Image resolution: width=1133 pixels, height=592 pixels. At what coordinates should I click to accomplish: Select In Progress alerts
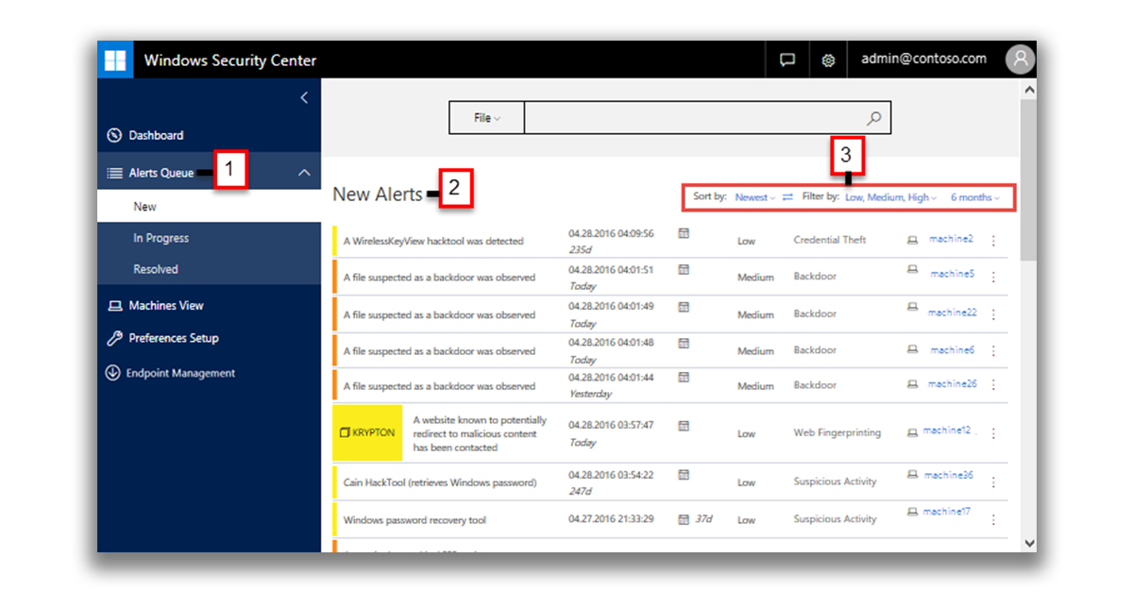click(x=161, y=238)
